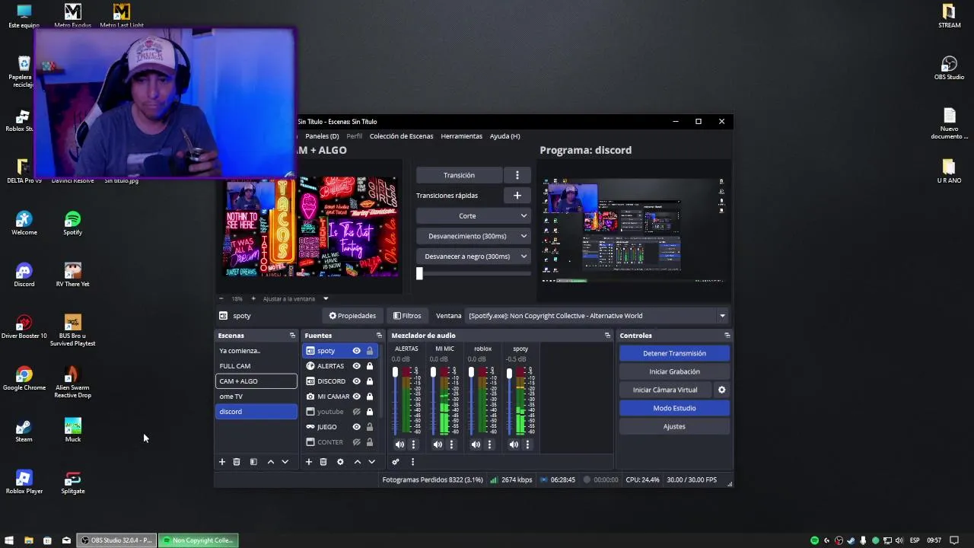Undock the Fuentes panel
The height and width of the screenshot is (548, 974).
[379, 336]
